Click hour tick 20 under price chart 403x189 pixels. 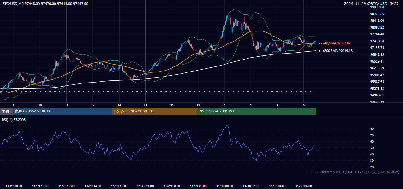click(172, 105)
